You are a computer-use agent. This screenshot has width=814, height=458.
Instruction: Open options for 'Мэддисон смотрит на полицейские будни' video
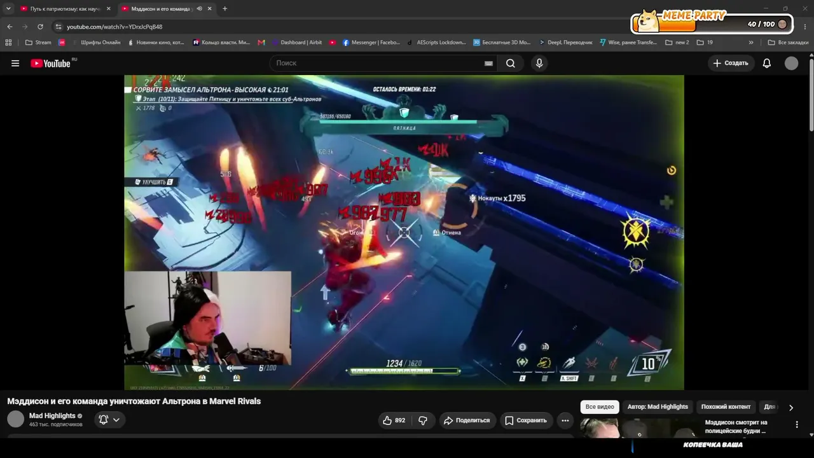(797, 424)
